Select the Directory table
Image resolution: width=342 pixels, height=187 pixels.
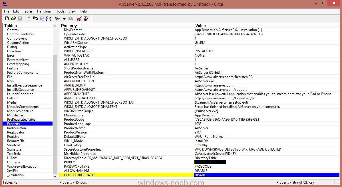(x=14, y=51)
